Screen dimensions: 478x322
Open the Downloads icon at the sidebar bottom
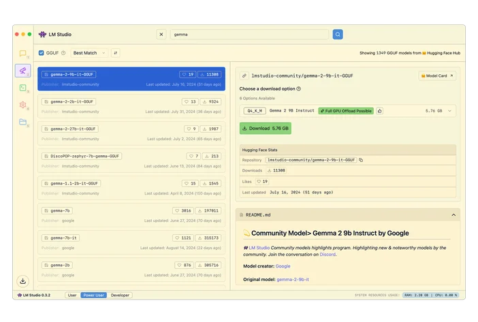coord(22,280)
